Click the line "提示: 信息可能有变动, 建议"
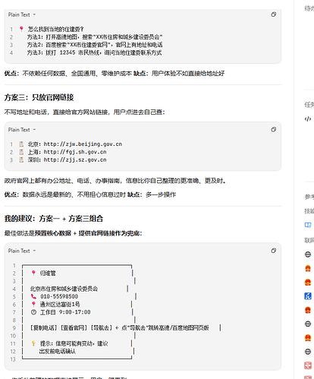Screen dimensions: 314x379 coord(74,343)
